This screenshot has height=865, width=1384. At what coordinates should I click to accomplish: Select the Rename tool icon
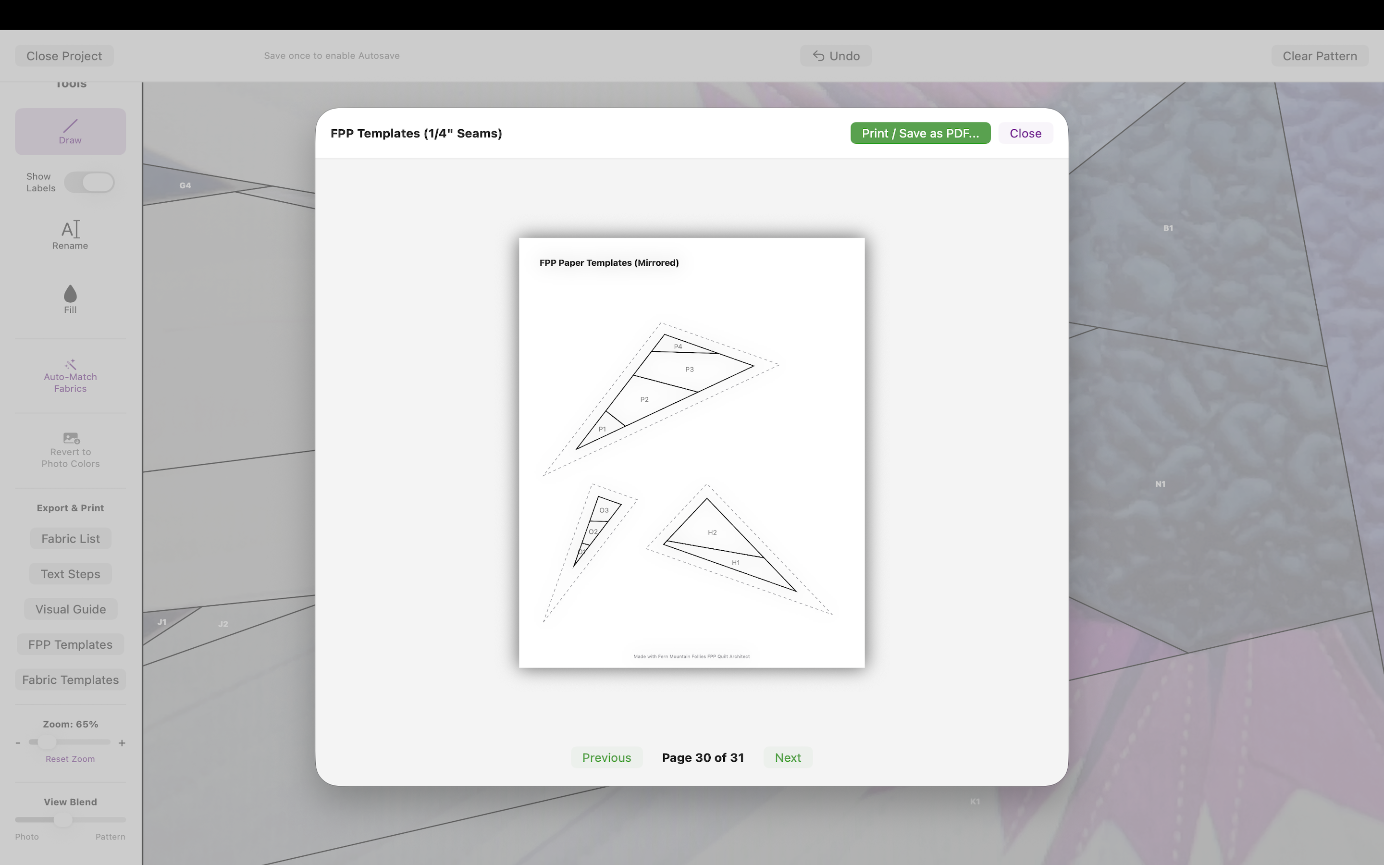coord(70,229)
